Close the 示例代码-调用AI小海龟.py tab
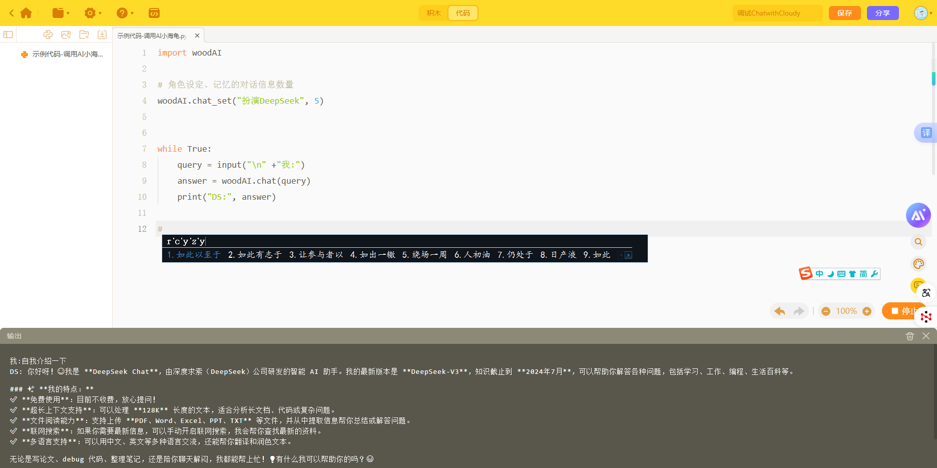 (197, 36)
